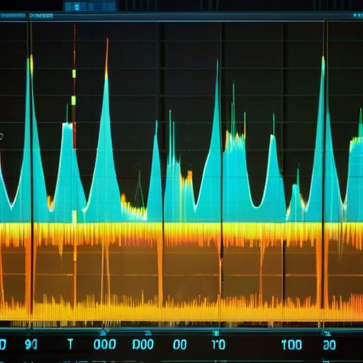Viewport: 363px width, 363px height.
Task: Click the small marker above the "D00" label
Action: click(x=148, y=333)
